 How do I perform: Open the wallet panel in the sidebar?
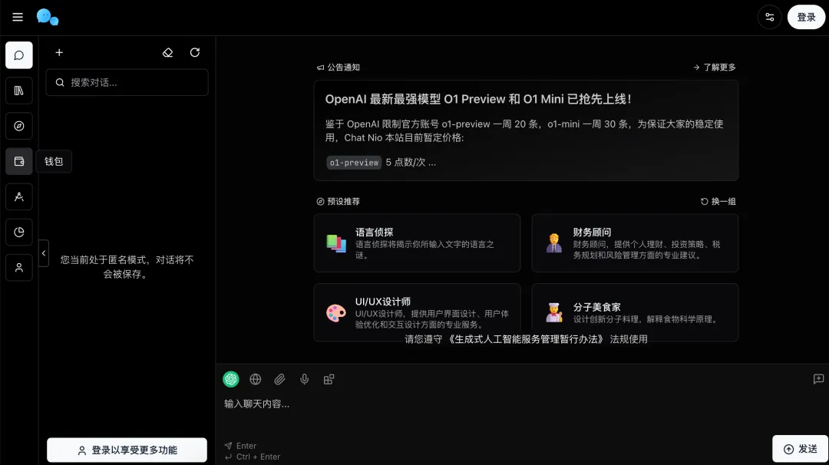pos(19,161)
